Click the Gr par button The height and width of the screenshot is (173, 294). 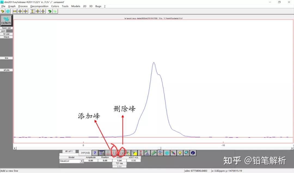(x=6, y=34)
